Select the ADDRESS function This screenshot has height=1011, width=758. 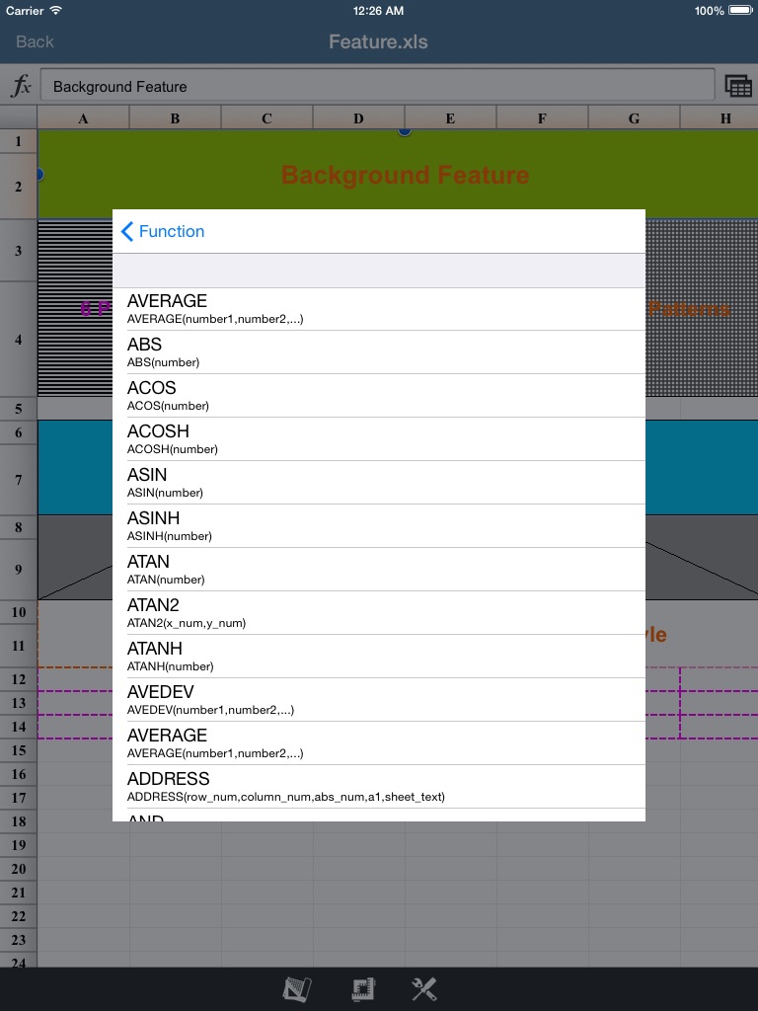379,787
